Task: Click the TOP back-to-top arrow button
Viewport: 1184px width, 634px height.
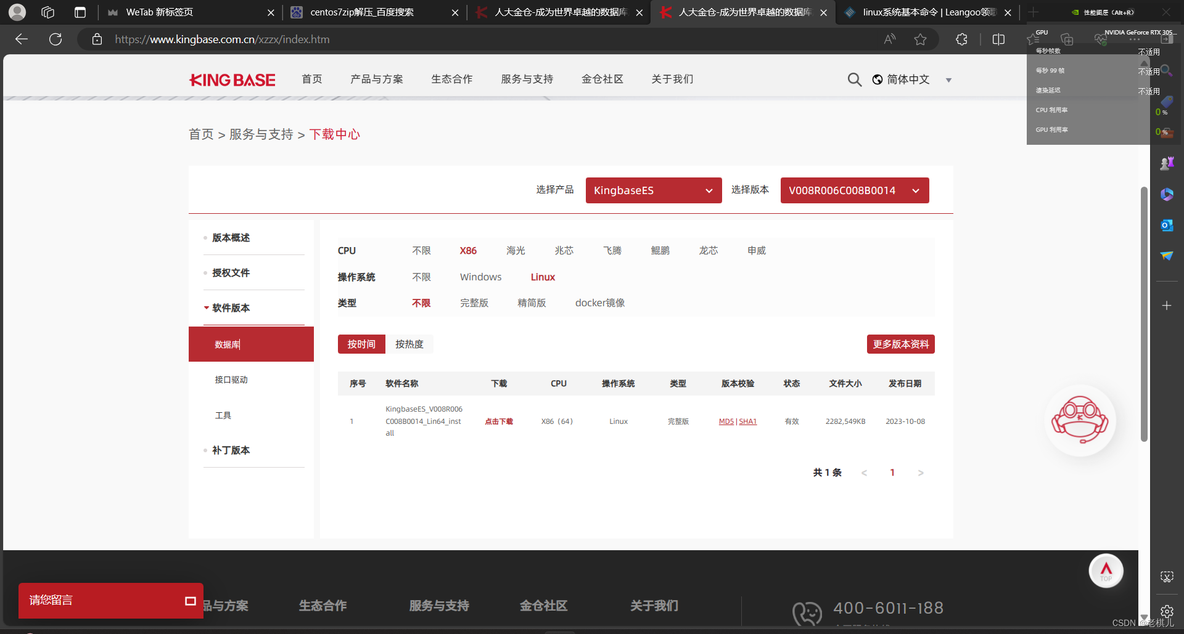Action: (x=1106, y=571)
